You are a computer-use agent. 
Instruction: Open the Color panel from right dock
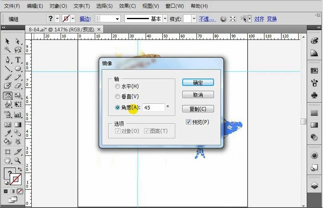pos(314,41)
